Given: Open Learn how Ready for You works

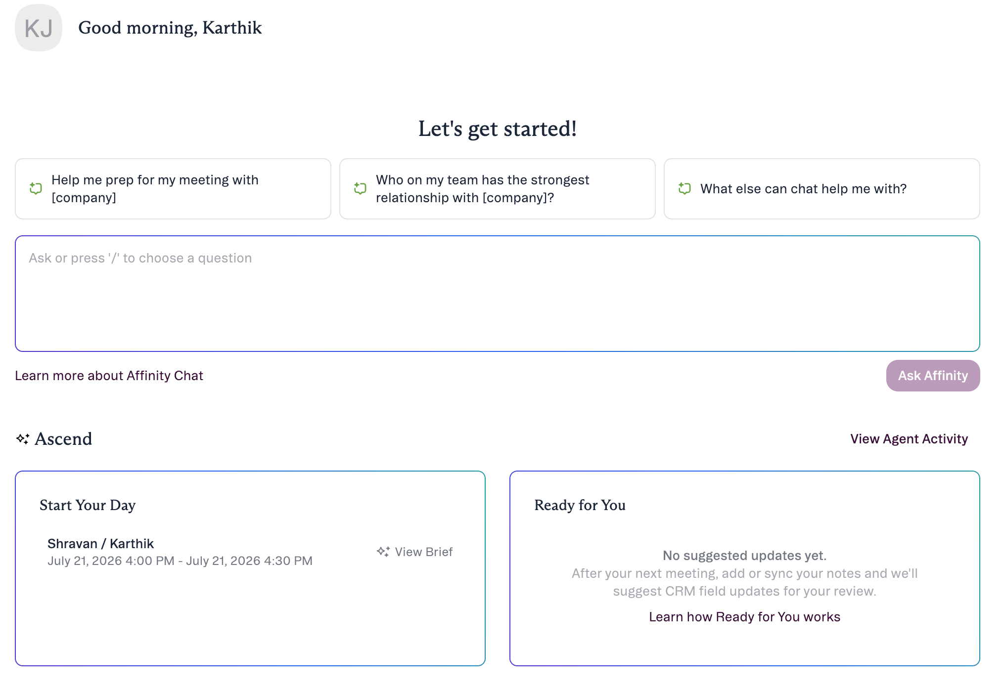Looking at the screenshot, I should pyautogui.click(x=744, y=617).
